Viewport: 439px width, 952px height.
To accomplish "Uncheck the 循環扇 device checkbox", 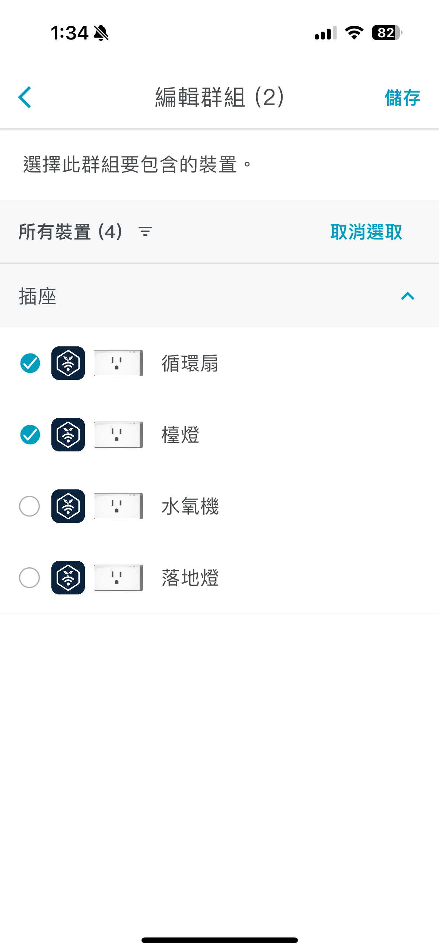I will (x=30, y=363).
